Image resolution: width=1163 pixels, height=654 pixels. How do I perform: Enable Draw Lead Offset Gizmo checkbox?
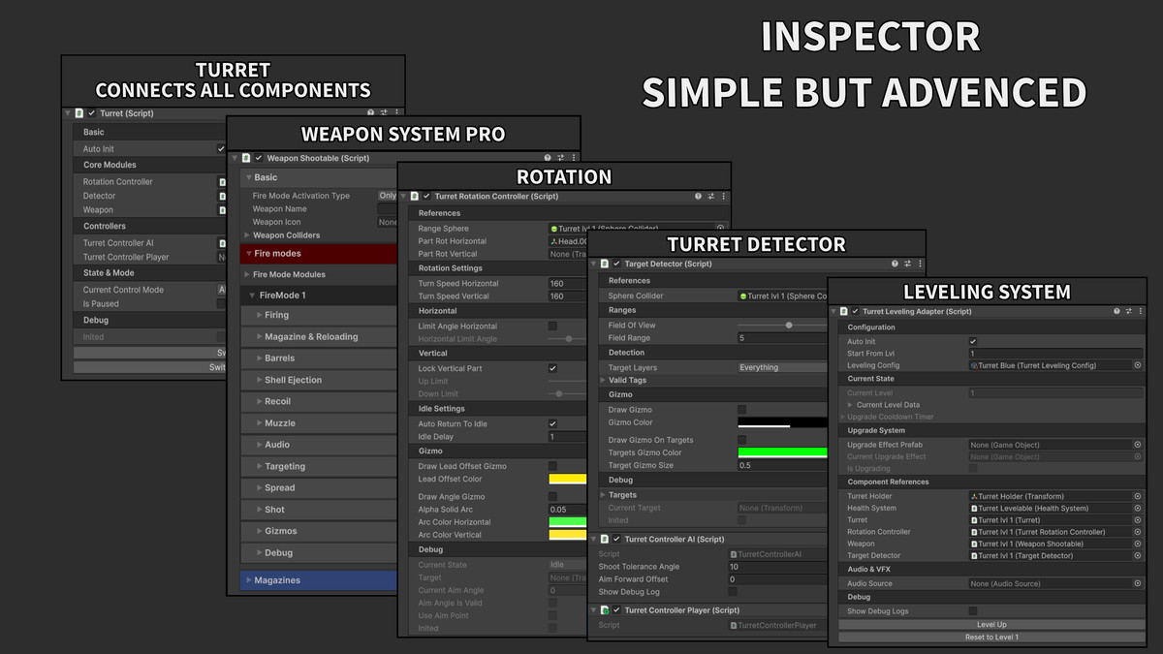(552, 466)
